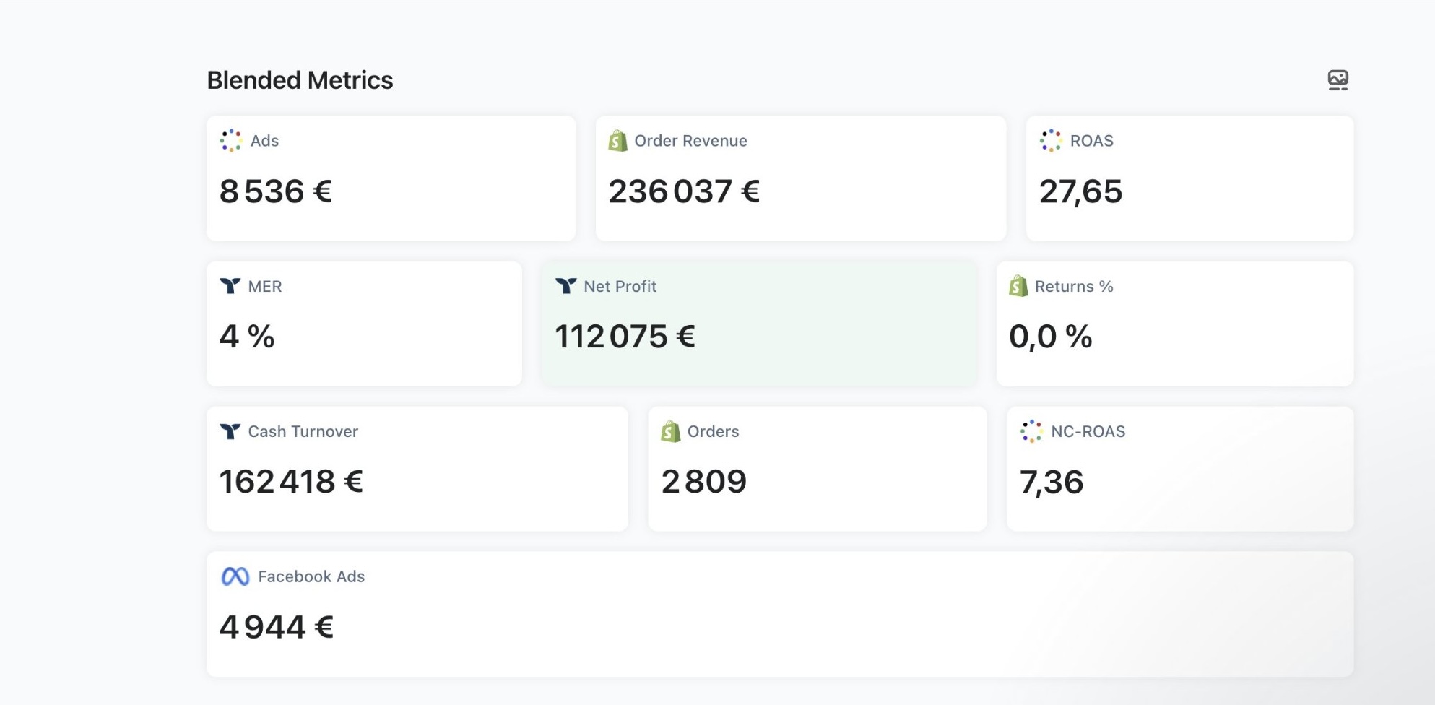This screenshot has width=1435, height=705.
Task: Select the Ads value 8 536 €
Action: pyautogui.click(x=276, y=191)
